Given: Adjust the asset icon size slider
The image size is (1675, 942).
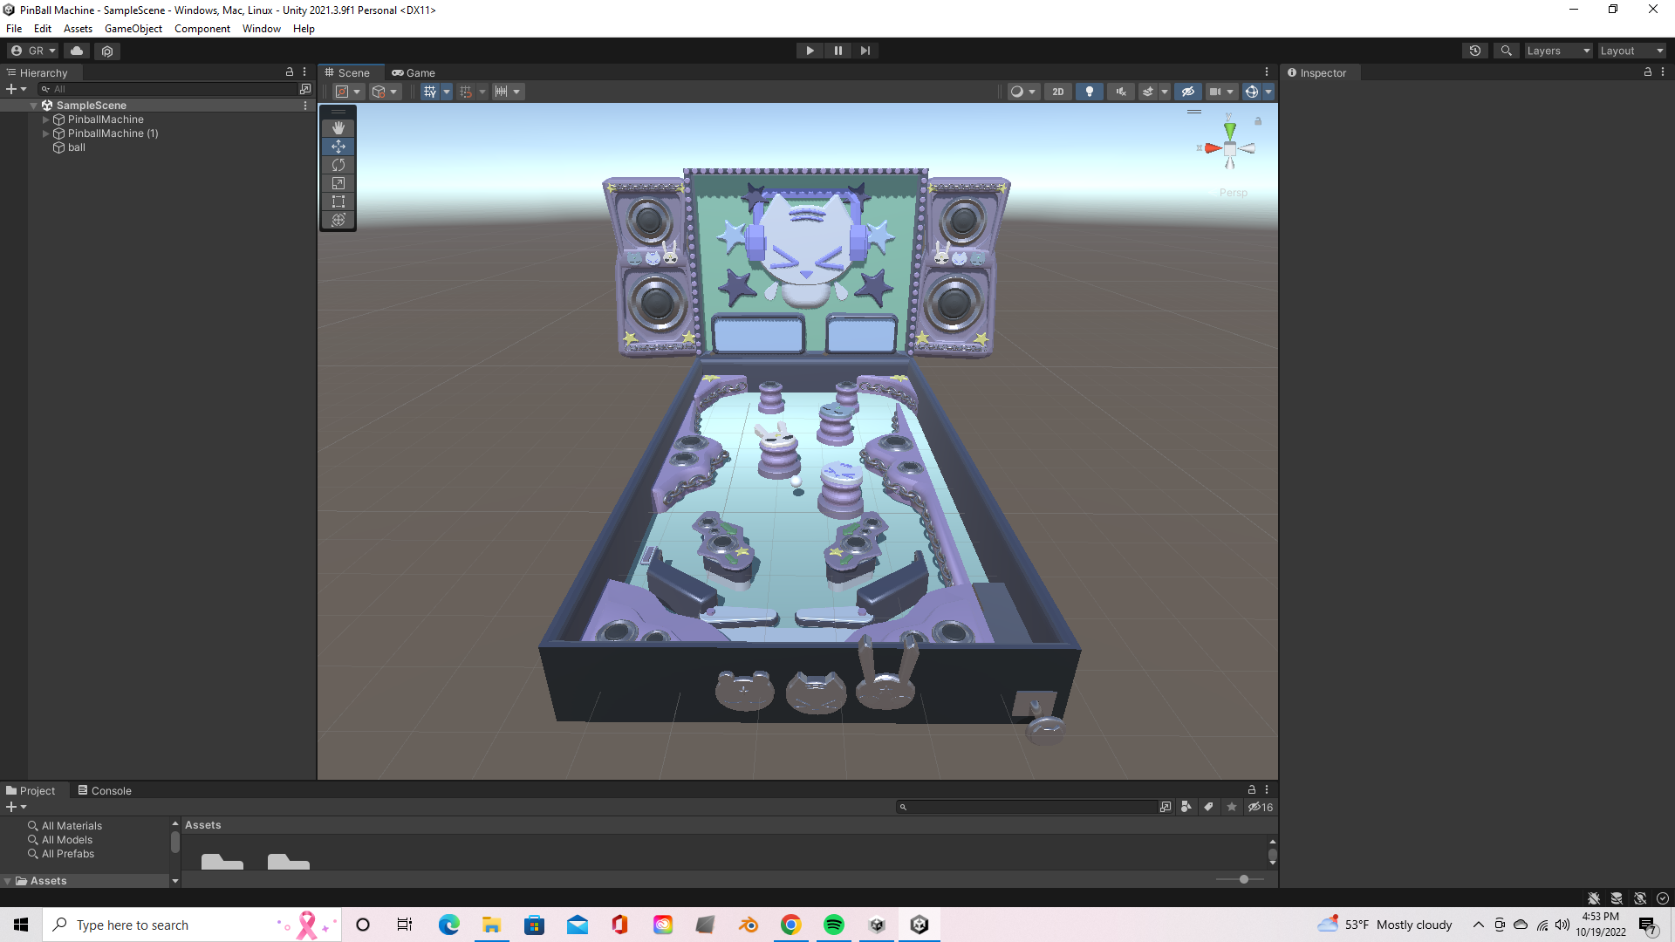Looking at the screenshot, I should coord(1243,879).
